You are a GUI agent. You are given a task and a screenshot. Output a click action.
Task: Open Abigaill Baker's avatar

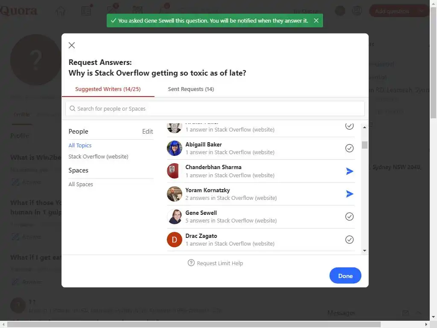coord(175,148)
